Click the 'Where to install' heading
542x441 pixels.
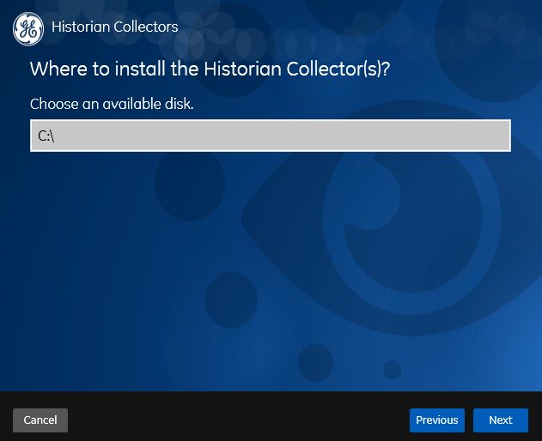click(x=210, y=69)
